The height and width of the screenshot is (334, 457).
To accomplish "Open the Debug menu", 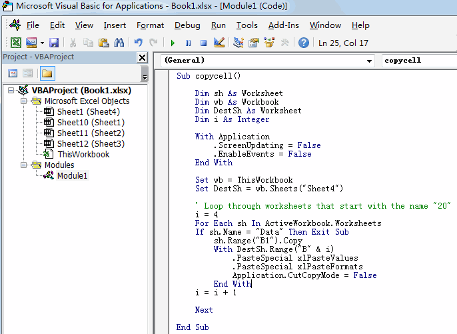I will tap(187, 25).
